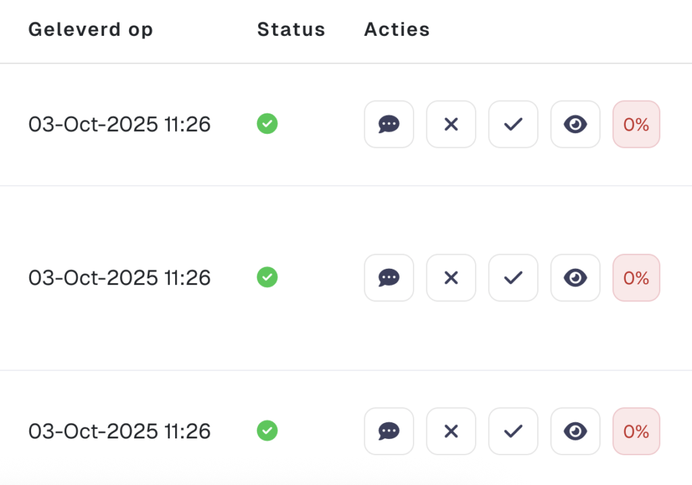Click the green status checkmark in second row
The height and width of the screenshot is (485, 692).
point(267,278)
